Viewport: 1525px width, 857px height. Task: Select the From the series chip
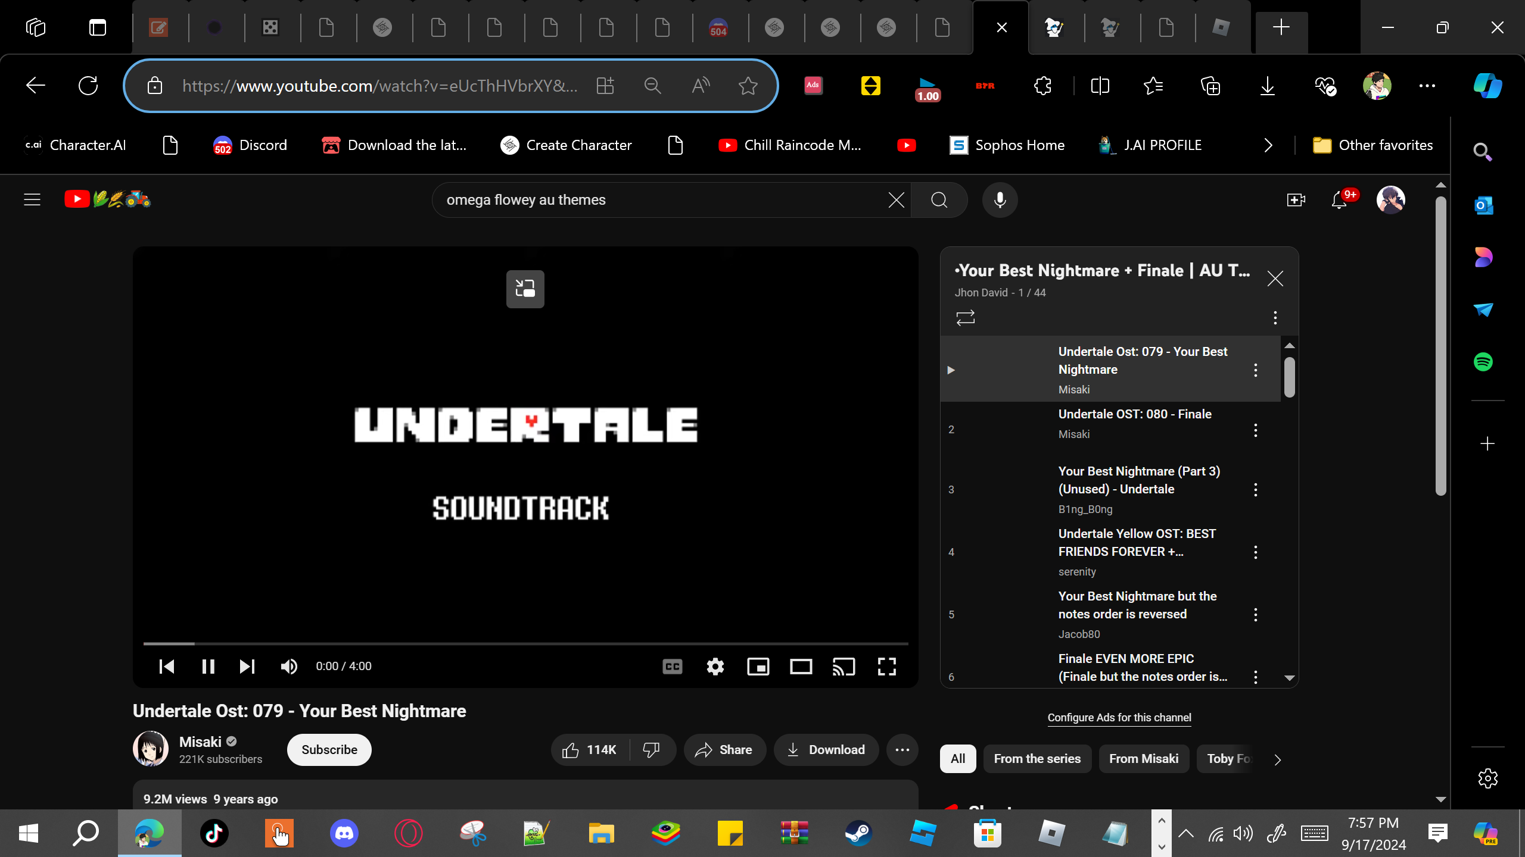[1037, 759]
